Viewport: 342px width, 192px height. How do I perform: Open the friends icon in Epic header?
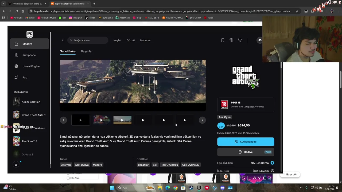pyautogui.click(x=259, y=40)
